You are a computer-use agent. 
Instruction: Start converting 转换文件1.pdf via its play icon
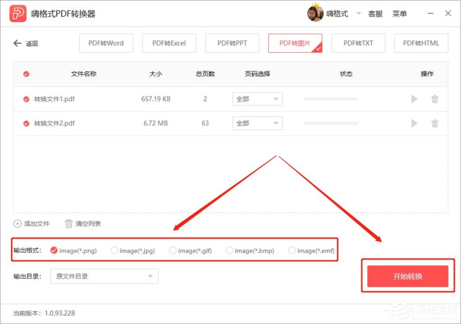pyautogui.click(x=414, y=99)
